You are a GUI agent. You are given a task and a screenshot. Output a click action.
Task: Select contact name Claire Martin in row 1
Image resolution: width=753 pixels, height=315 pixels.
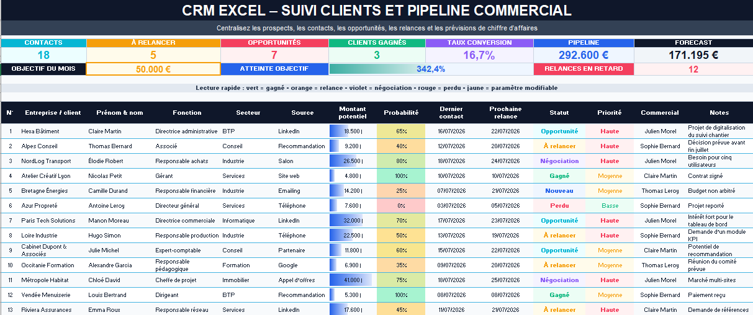(x=120, y=131)
